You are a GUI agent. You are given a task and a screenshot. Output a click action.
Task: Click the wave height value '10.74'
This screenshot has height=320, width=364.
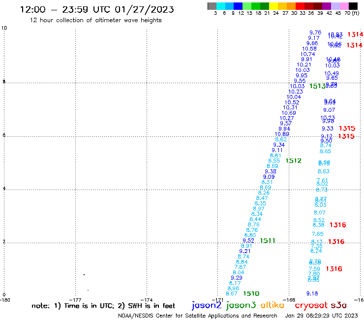click(308, 54)
